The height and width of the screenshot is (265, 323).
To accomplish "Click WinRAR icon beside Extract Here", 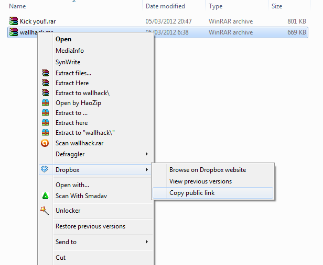I will tap(45, 83).
